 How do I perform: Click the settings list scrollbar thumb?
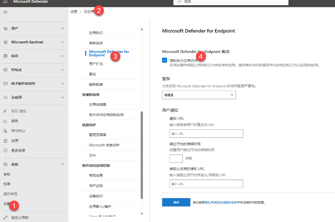click(142, 155)
